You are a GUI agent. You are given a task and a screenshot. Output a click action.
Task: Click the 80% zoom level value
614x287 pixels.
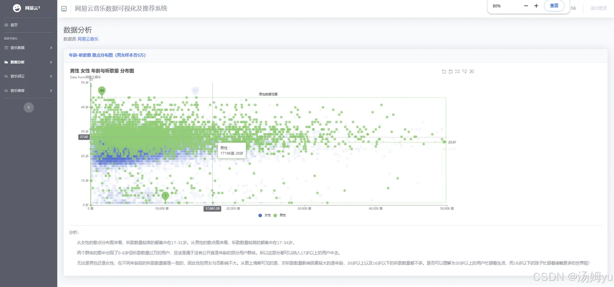pyautogui.click(x=496, y=6)
